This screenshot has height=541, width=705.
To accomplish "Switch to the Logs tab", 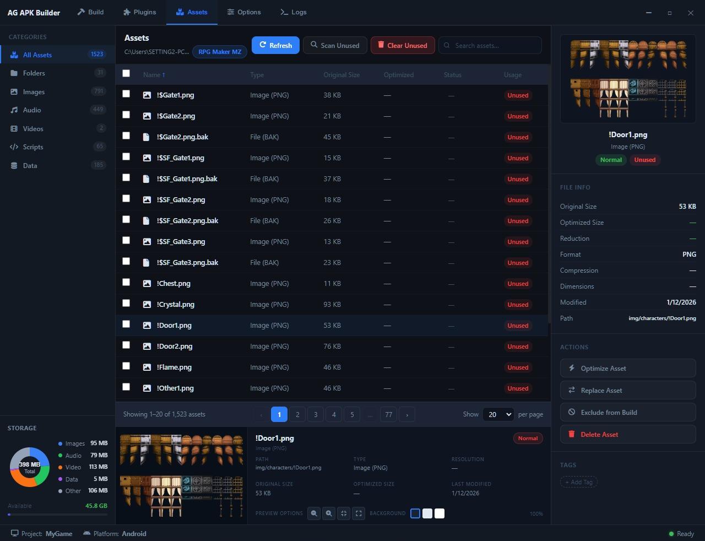I will point(294,12).
